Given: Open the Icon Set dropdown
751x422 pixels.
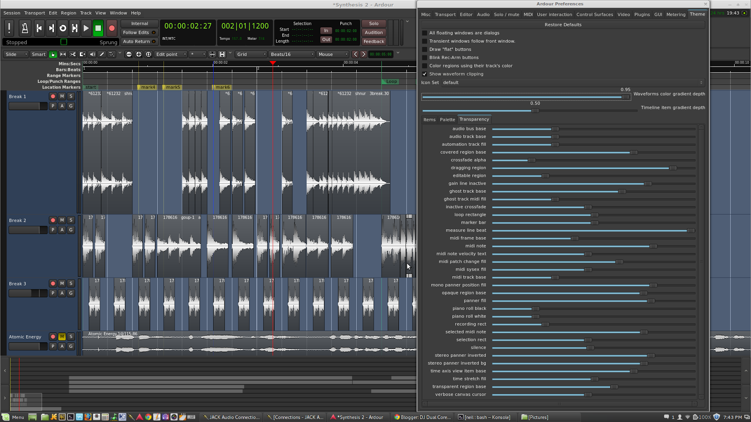Looking at the screenshot, I should coord(573,83).
